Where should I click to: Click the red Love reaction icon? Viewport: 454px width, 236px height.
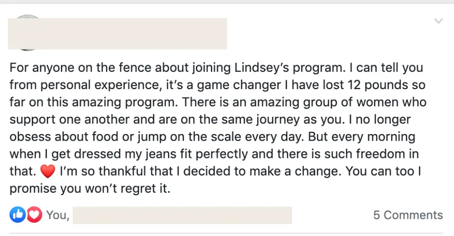(x=34, y=215)
